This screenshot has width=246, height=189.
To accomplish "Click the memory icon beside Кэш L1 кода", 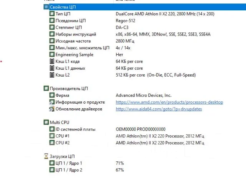I will 52,61.
